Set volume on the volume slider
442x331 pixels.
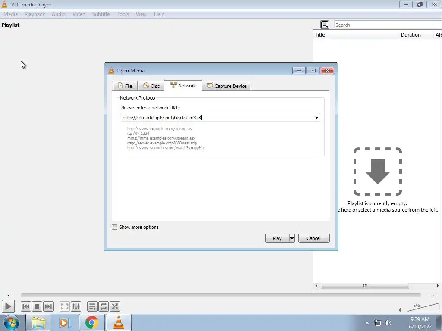click(x=423, y=308)
